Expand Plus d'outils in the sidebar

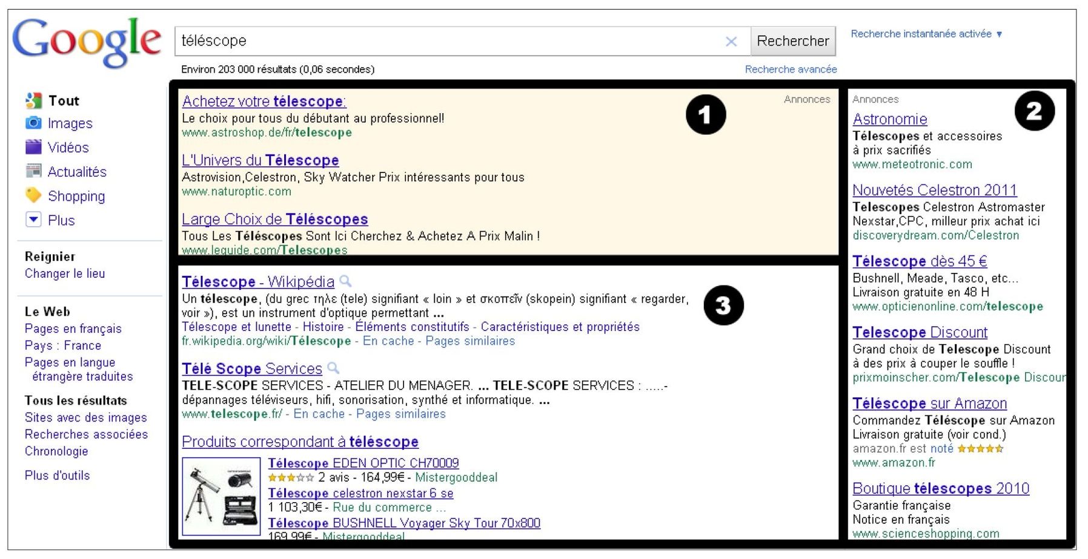click(x=57, y=476)
